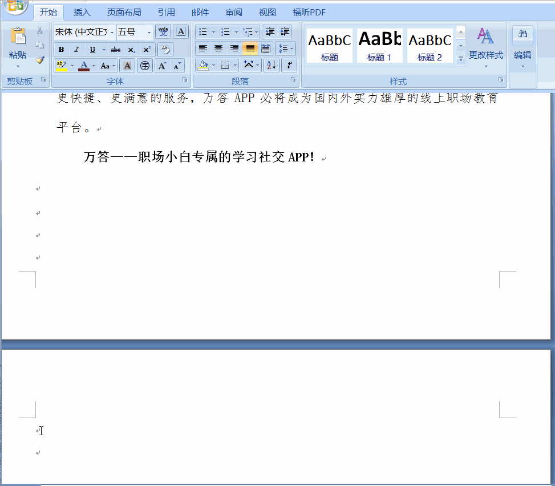
Task: Open Clipboard pane launcher
Action: pyautogui.click(x=43, y=80)
